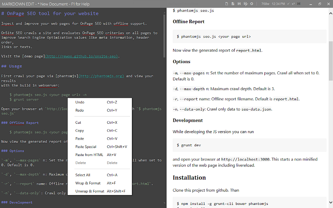Open settings with the gear icon

pyautogui.click(x=252, y=4)
